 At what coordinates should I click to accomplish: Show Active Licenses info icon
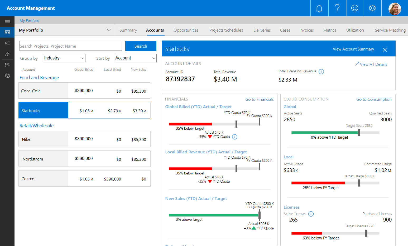click(311, 214)
